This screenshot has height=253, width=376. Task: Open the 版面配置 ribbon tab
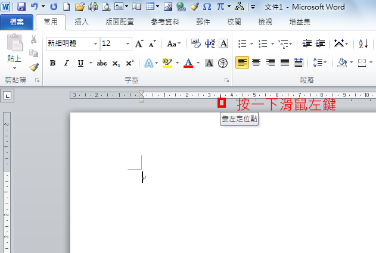coord(120,22)
